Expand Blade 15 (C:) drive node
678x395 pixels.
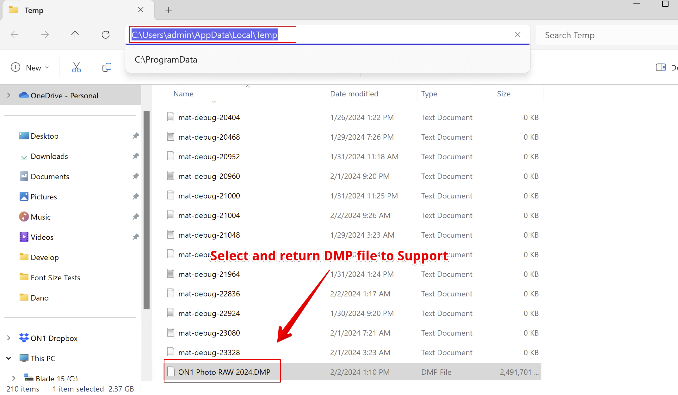click(14, 378)
